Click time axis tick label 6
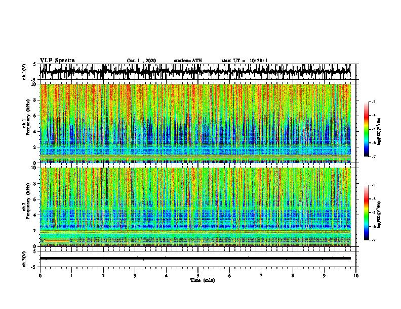 click(230, 276)
